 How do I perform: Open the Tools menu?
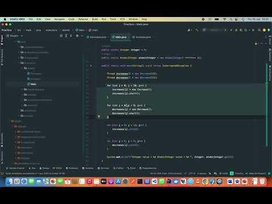click(113, 19)
